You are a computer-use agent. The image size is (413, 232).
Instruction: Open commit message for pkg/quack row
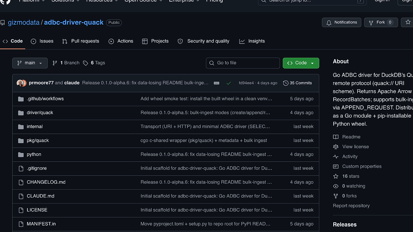[x=204, y=140]
